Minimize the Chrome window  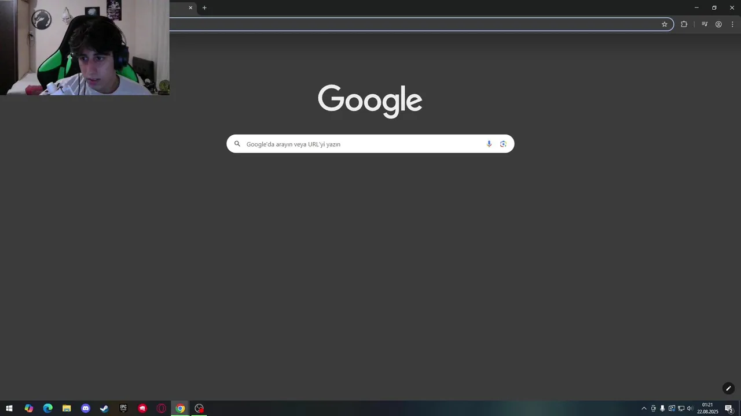pyautogui.click(x=696, y=8)
